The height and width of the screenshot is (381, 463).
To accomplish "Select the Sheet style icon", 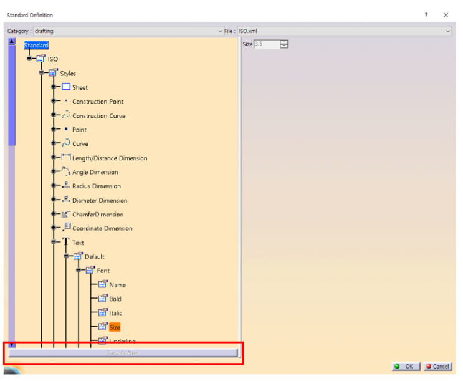I will 66,87.
